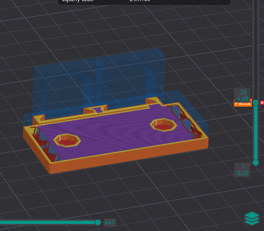The width and height of the screenshot is (264, 231).
Task: Click the horizontal slider value 641
Action: (109, 223)
